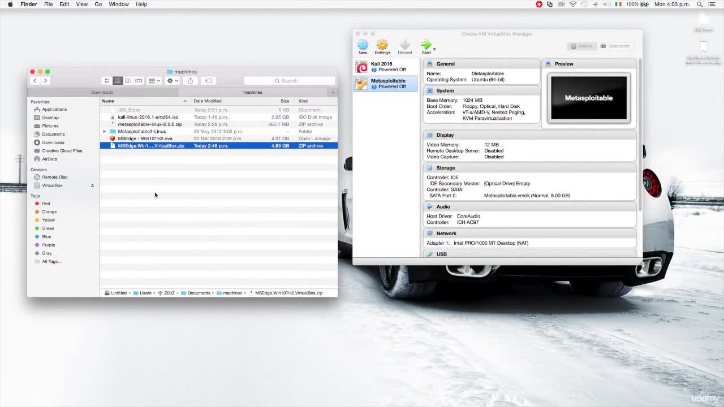Select MSEdge - Win10TH2.ova file
724x407 pixels.
(x=219, y=138)
